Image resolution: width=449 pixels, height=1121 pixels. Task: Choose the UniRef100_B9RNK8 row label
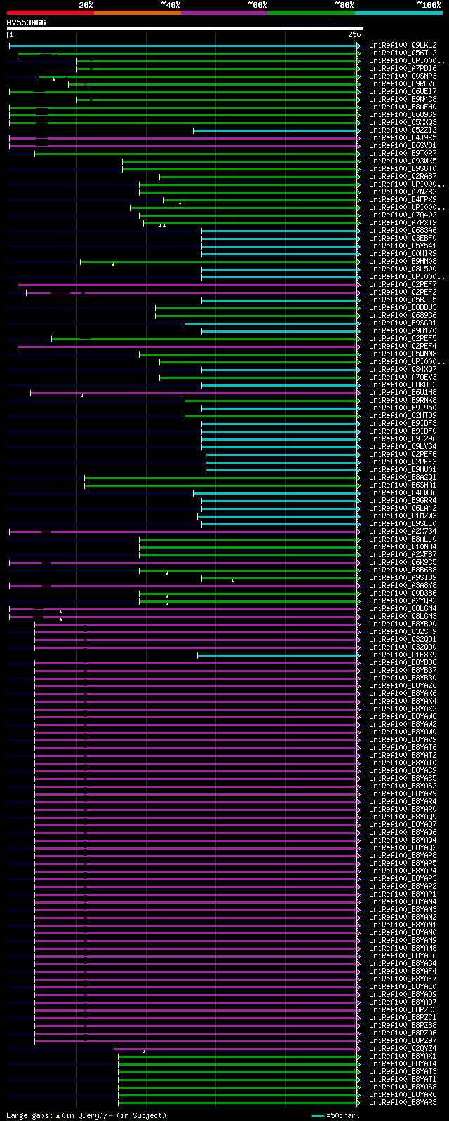tap(403, 400)
